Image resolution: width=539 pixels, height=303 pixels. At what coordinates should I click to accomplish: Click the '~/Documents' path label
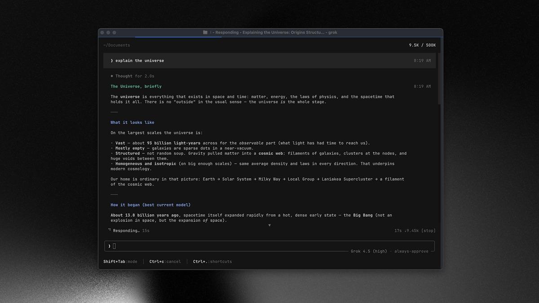117,45
